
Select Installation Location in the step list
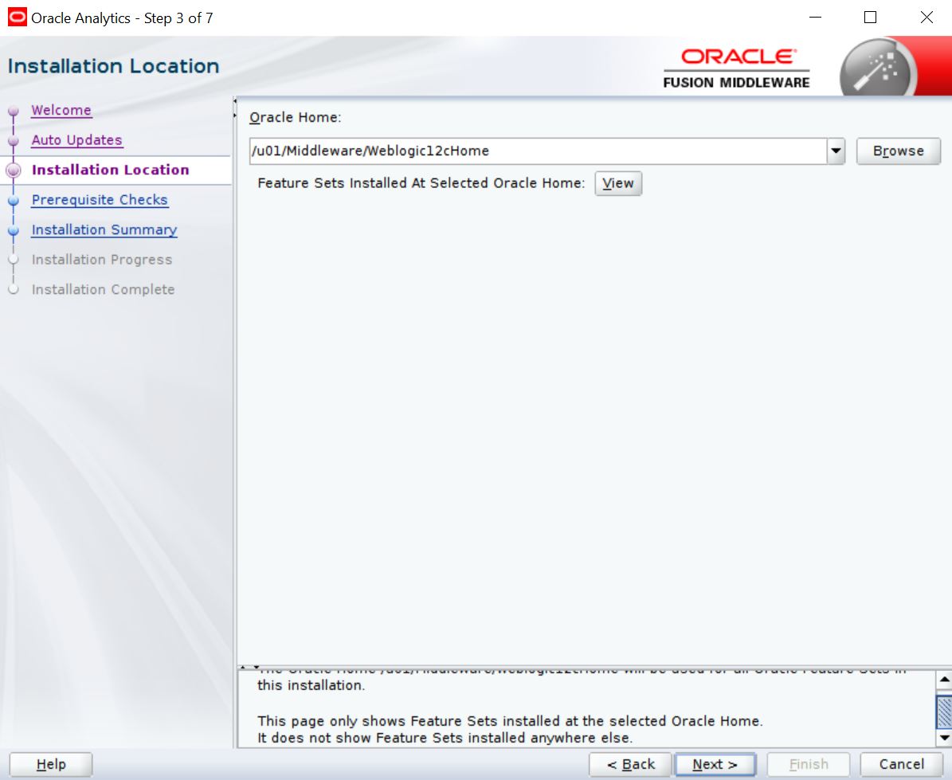110,170
